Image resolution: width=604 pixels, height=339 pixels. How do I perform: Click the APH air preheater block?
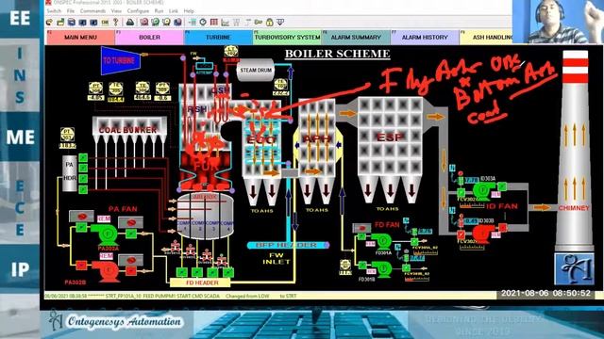click(317, 138)
